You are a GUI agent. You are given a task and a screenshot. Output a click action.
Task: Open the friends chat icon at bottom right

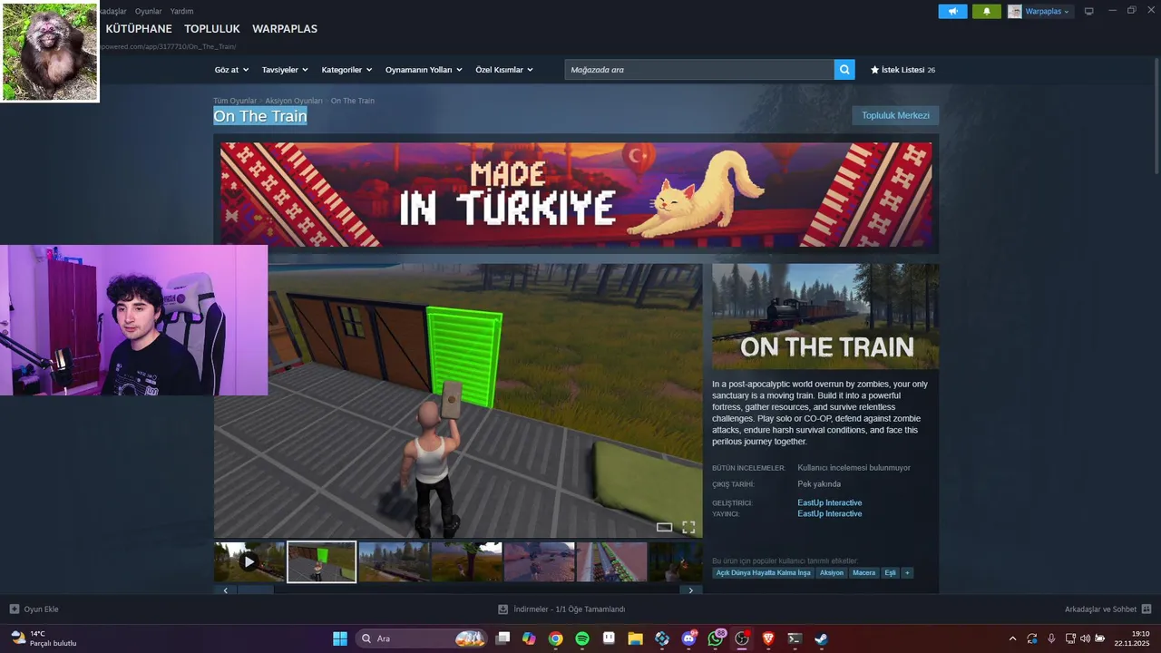coord(1146,609)
